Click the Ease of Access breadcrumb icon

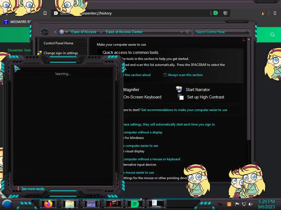[x=62, y=32]
